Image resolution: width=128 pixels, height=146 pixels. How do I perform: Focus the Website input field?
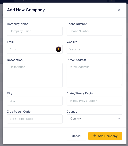pyautogui.click(x=95, y=49)
